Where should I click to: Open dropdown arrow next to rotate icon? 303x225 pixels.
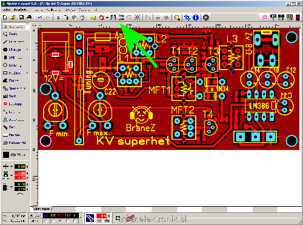pyautogui.click(x=107, y=18)
